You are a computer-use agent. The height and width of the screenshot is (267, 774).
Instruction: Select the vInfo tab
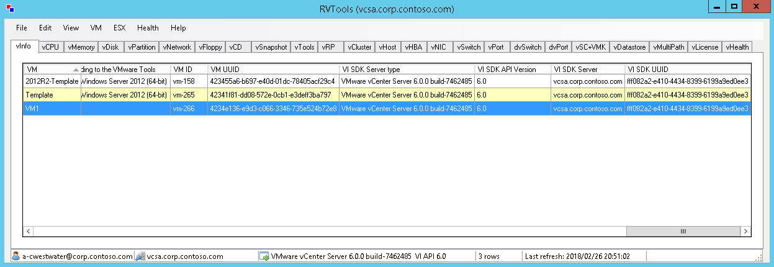tap(25, 47)
